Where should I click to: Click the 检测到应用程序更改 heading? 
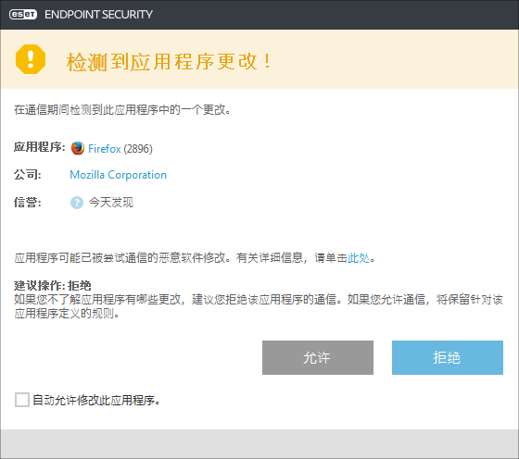169,61
